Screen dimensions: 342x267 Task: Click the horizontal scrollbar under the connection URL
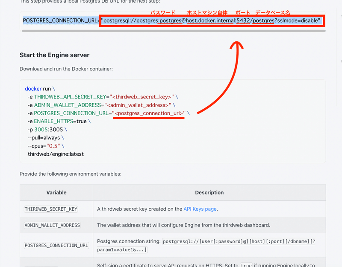tap(174, 31)
